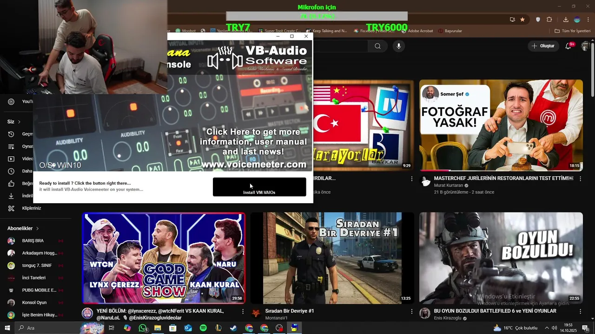Open the Başvurular bookmark

[x=450, y=31]
